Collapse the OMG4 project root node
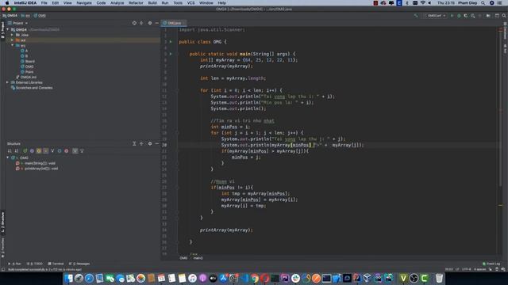This screenshot has height=285, width=508. (8, 29)
